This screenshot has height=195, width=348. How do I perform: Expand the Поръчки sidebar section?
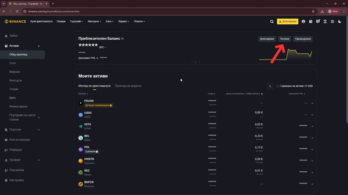click(39, 130)
